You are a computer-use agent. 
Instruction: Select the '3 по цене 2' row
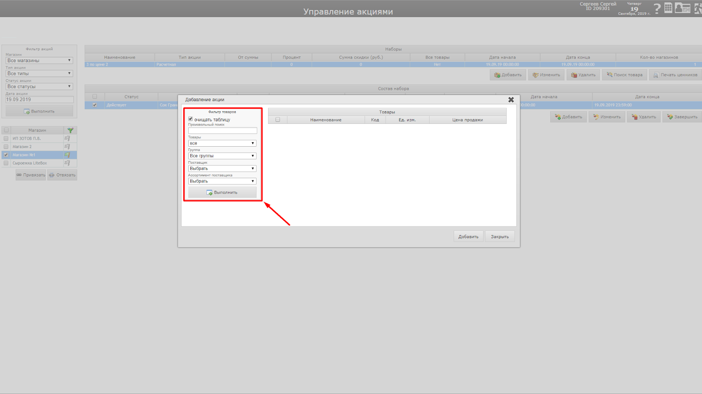pyautogui.click(x=393, y=64)
